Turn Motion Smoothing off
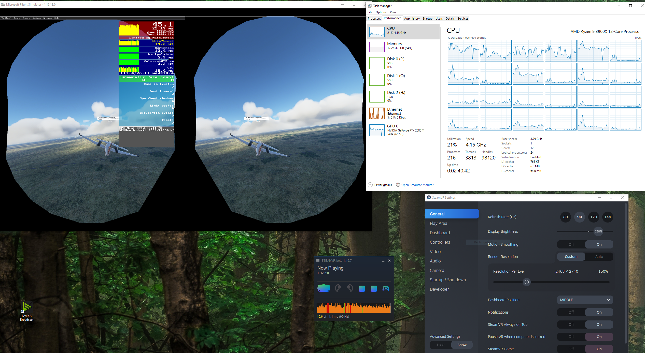Screen dimensions: 645x353 (571, 244)
